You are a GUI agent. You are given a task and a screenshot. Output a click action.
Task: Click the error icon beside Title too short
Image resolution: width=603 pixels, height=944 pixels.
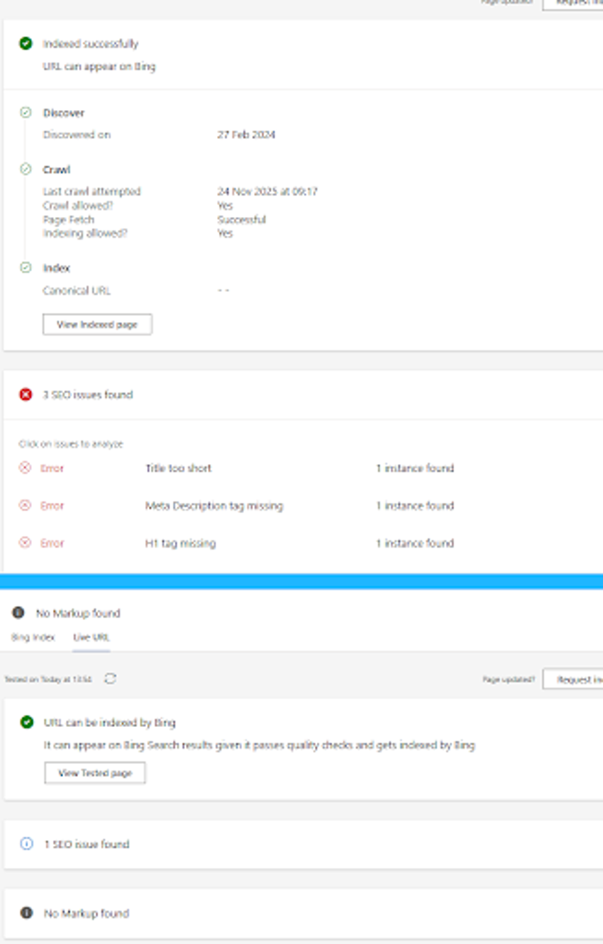tap(24, 469)
